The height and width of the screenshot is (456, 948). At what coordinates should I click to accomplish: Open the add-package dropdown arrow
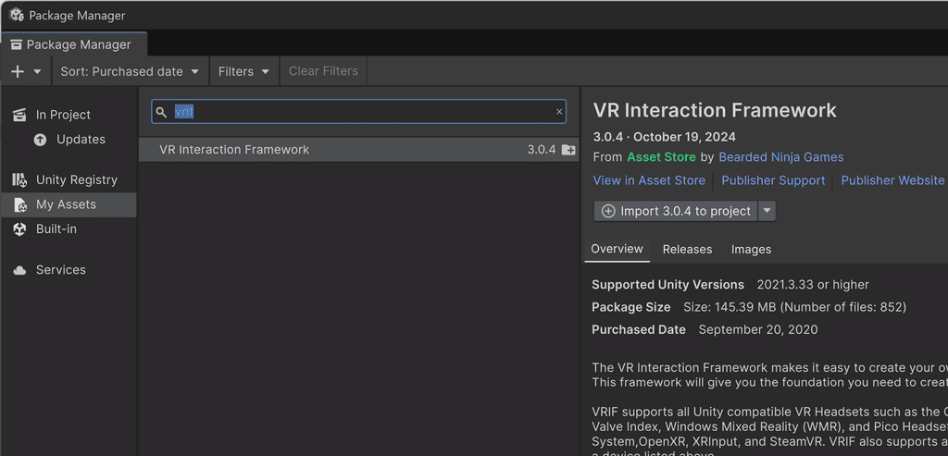pyautogui.click(x=37, y=71)
